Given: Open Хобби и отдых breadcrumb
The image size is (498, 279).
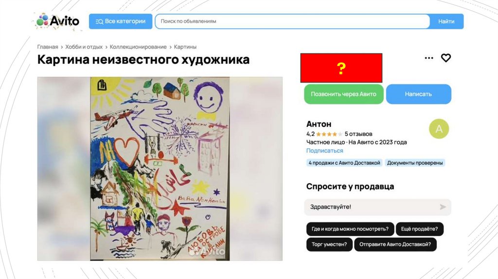Looking at the screenshot, I should 84,47.
